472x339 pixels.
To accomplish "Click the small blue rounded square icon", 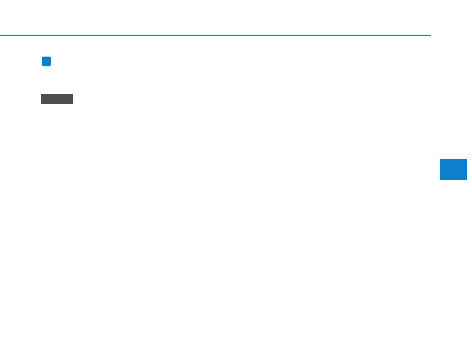I will tap(47, 62).
